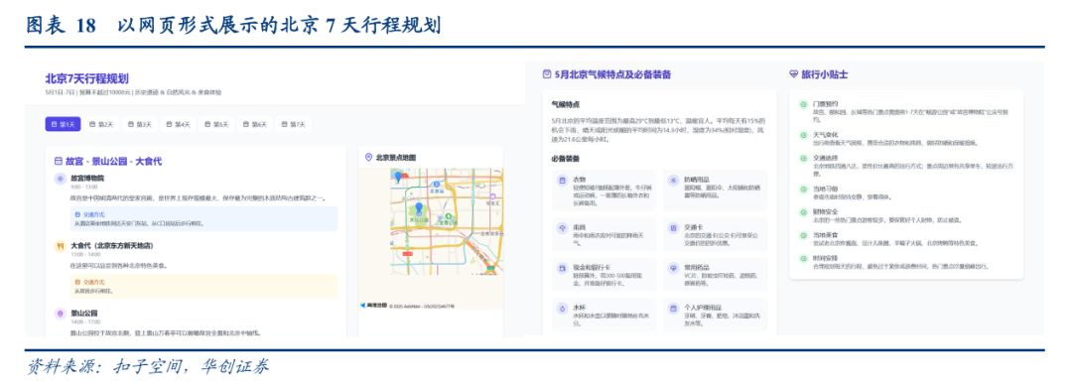Click the heart icon beside 旅行小贴士
The width and height of the screenshot is (1072, 387).
pyautogui.click(x=794, y=73)
